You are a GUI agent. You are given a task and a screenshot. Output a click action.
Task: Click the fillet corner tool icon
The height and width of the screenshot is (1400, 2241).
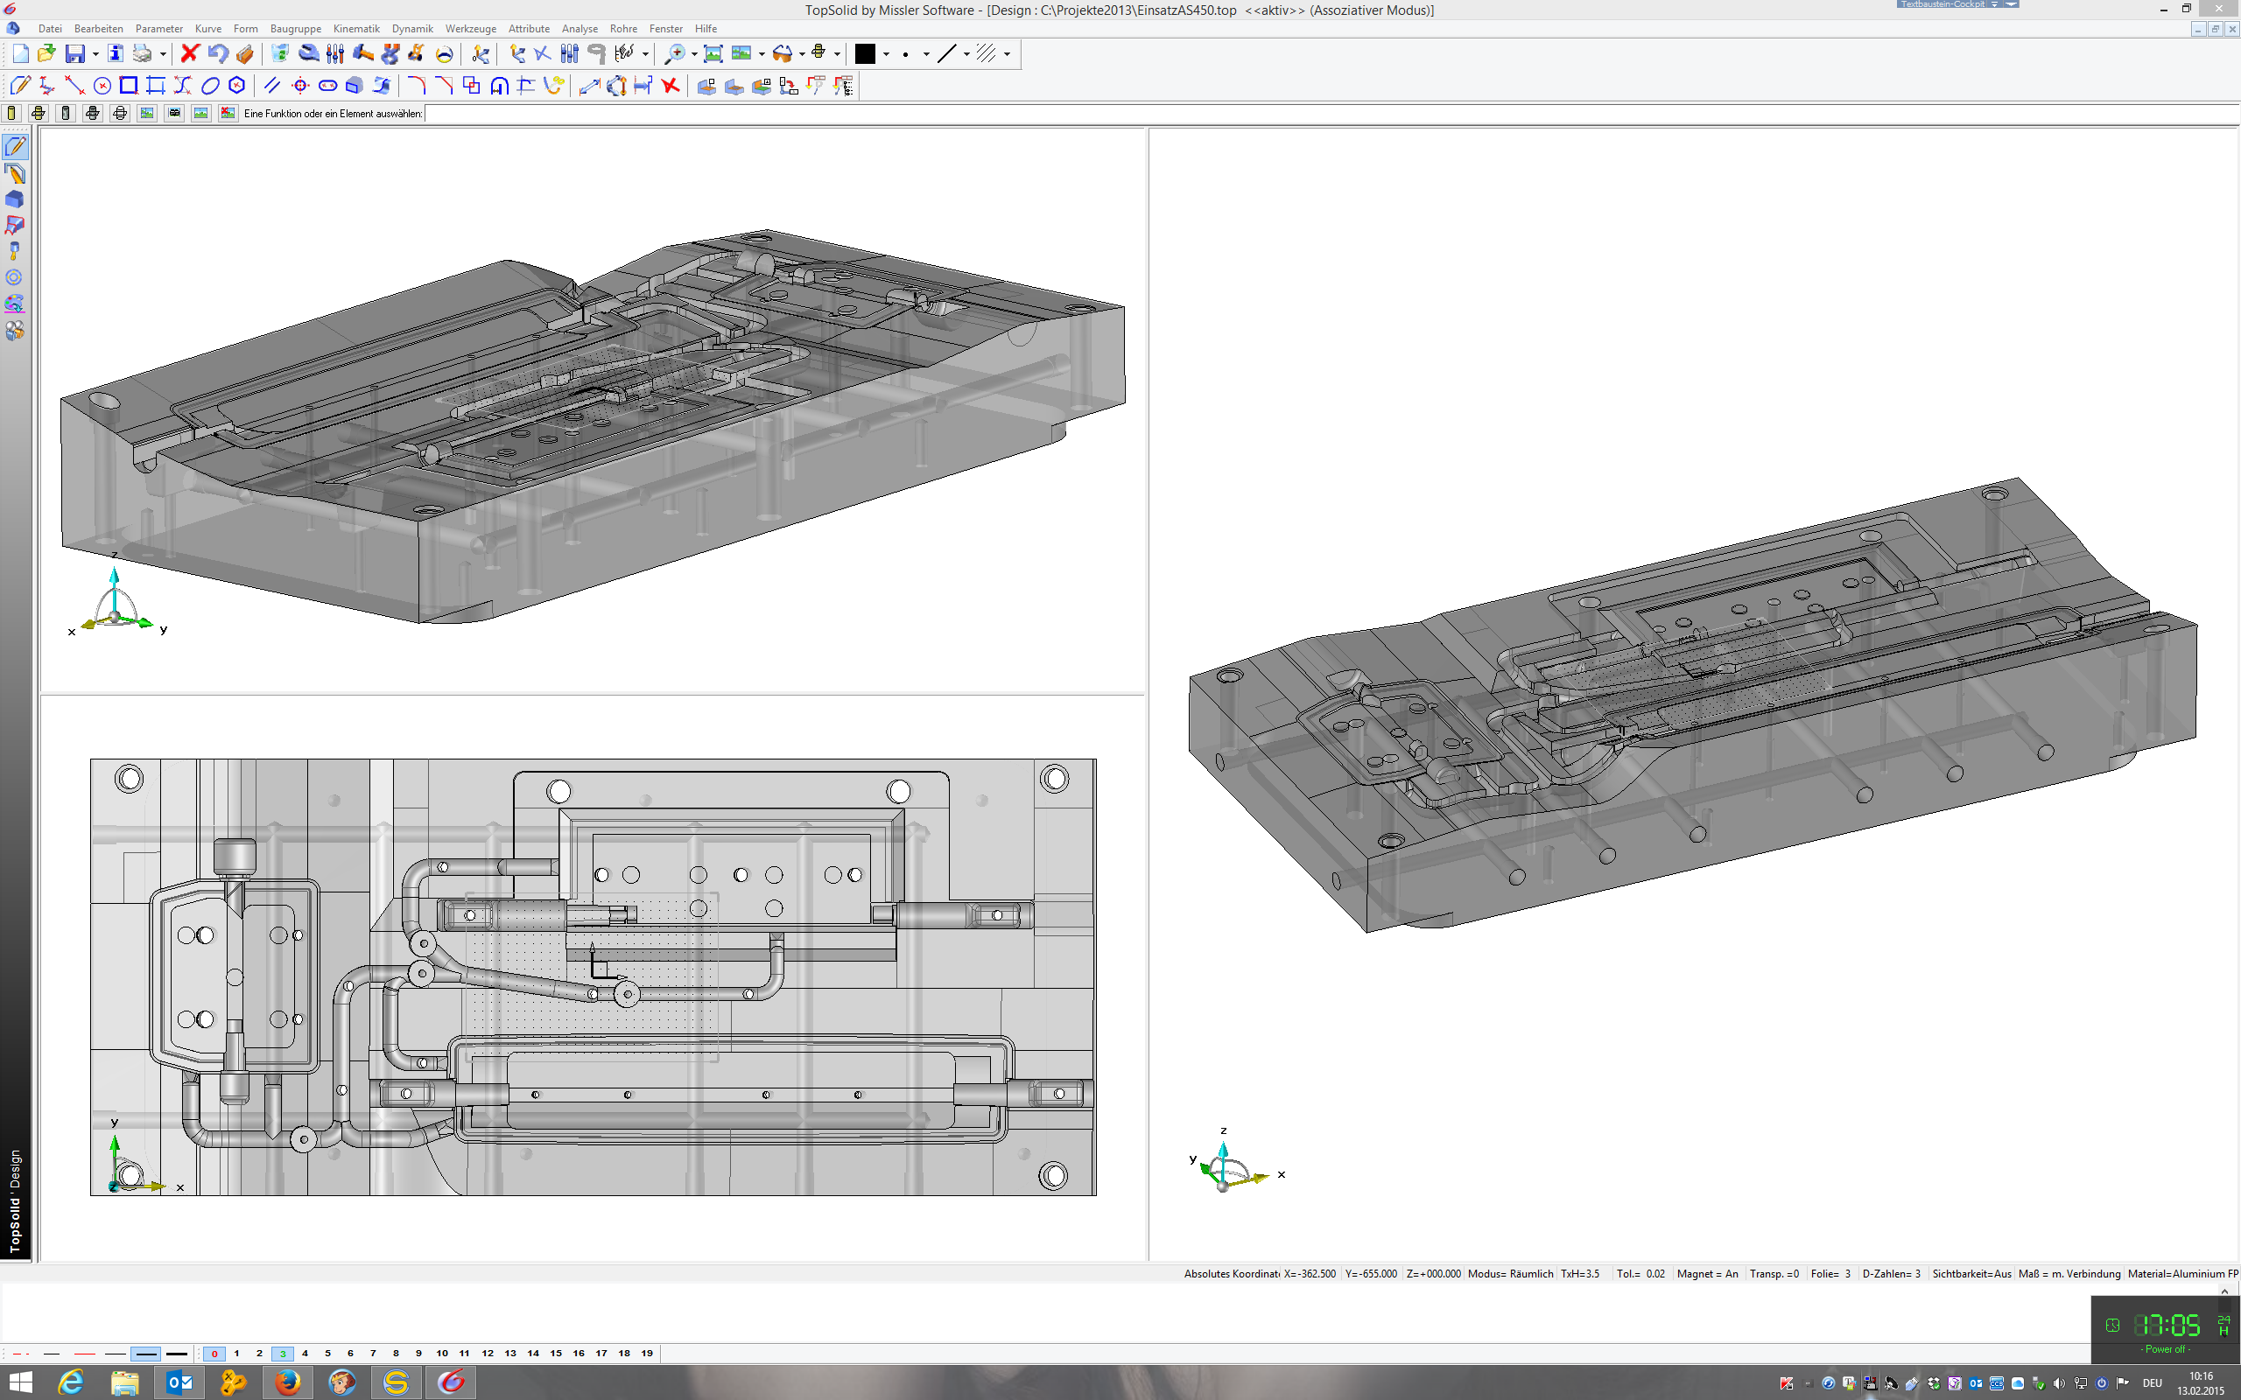coord(417,86)
